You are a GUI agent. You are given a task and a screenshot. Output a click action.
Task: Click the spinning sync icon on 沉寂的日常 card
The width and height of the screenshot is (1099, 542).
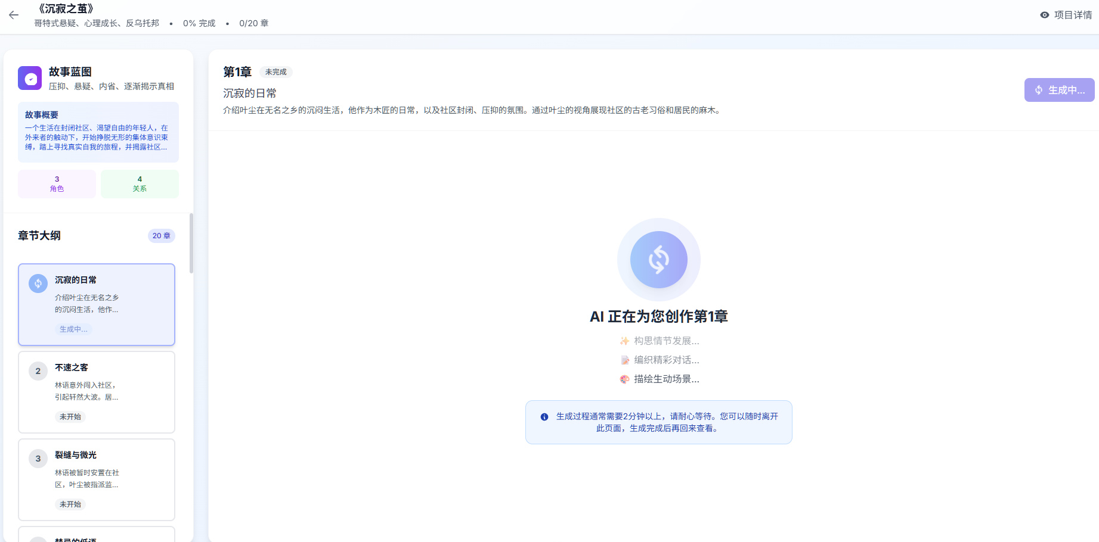click(x=38, y=284)
